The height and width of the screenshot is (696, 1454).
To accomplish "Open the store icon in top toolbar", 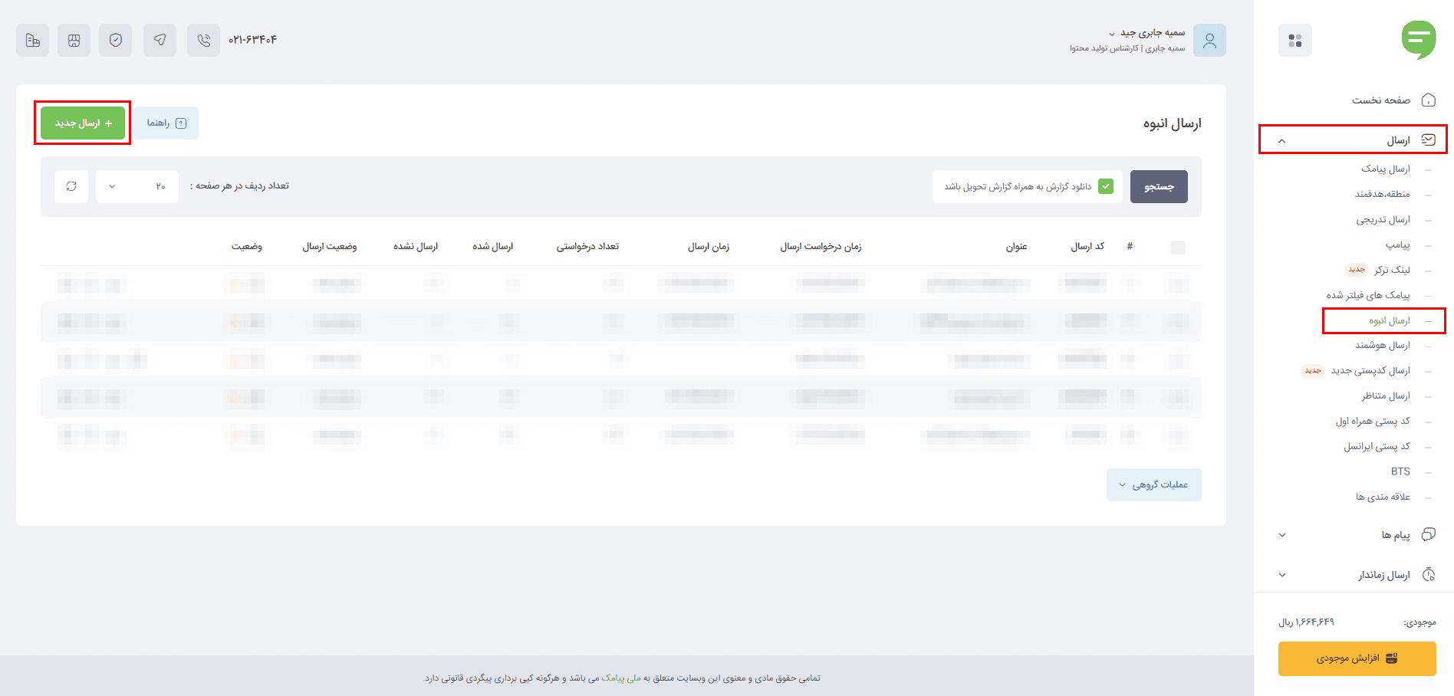I will pos(74,40).
